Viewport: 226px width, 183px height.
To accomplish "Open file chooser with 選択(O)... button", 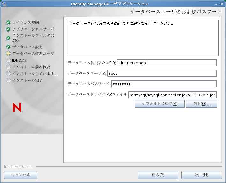I will point(201,103).
